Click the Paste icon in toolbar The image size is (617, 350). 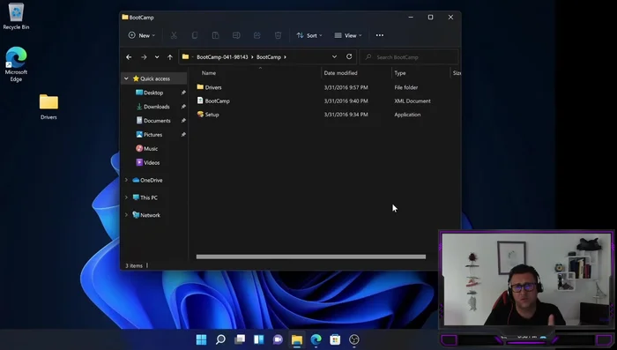215,35
